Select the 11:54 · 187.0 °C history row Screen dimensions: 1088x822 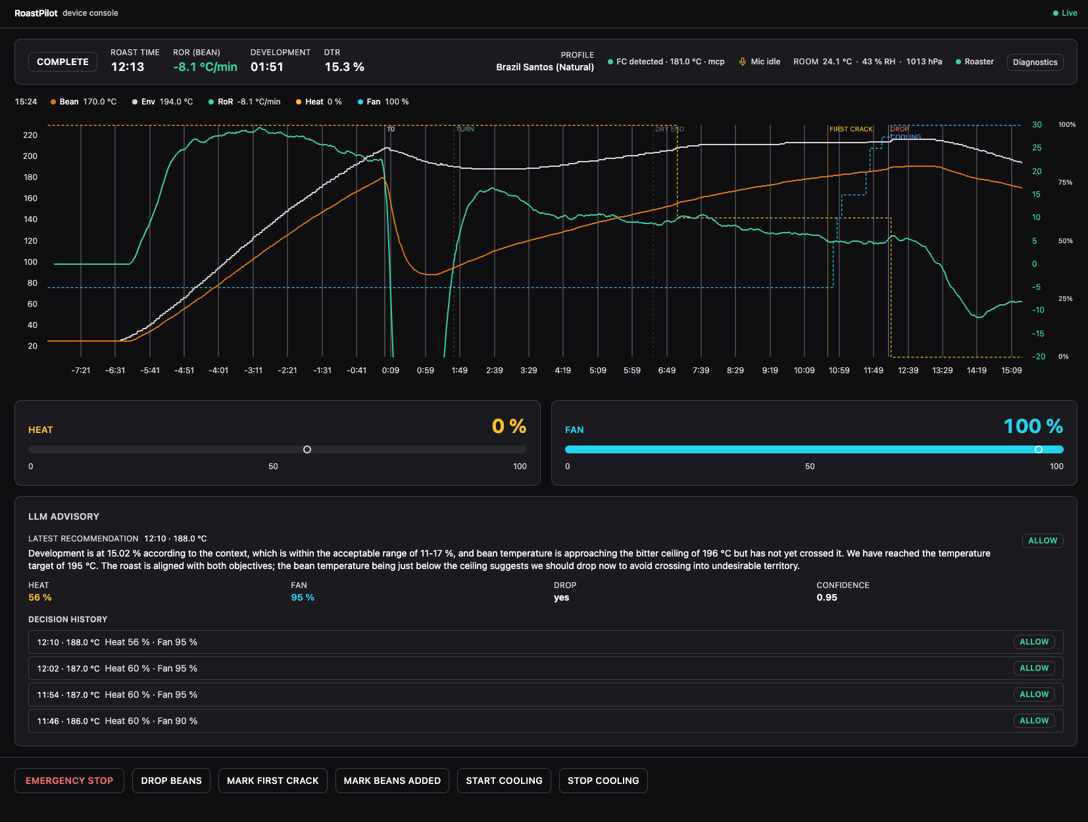(x=545, y=695)
